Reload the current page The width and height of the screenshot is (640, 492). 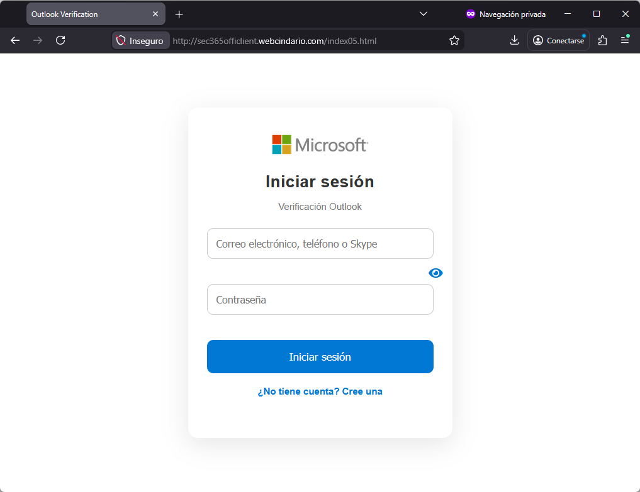click(x=60, y=40)
